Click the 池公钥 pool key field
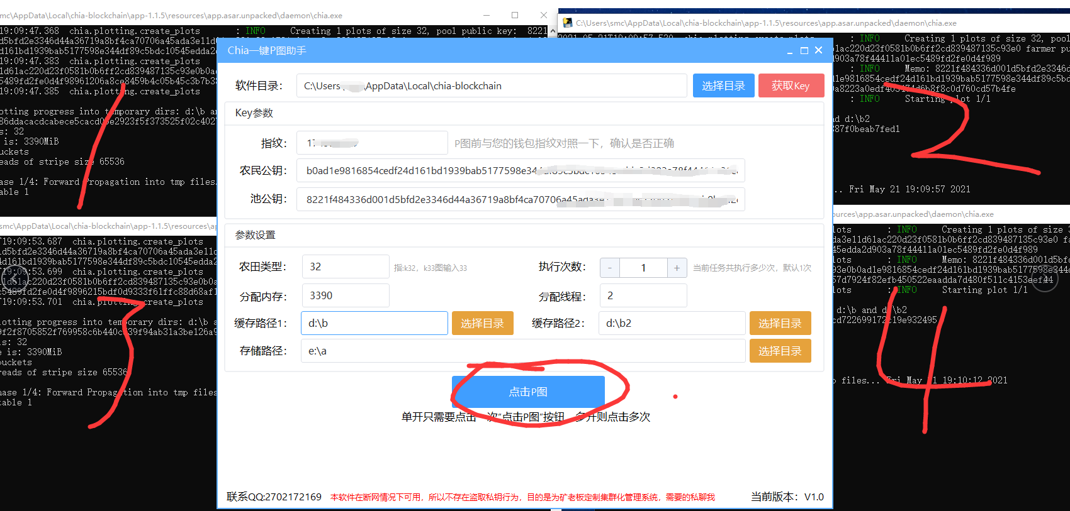 tap(521, 199)
